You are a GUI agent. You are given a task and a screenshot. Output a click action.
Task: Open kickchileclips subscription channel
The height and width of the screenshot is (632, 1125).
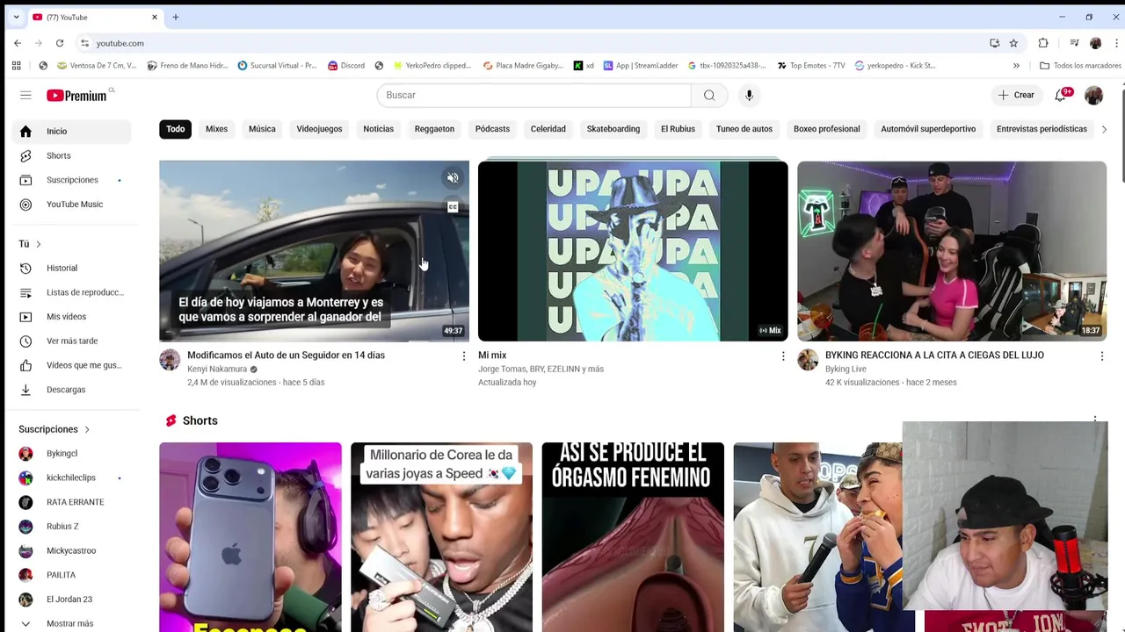click(71, 478)
